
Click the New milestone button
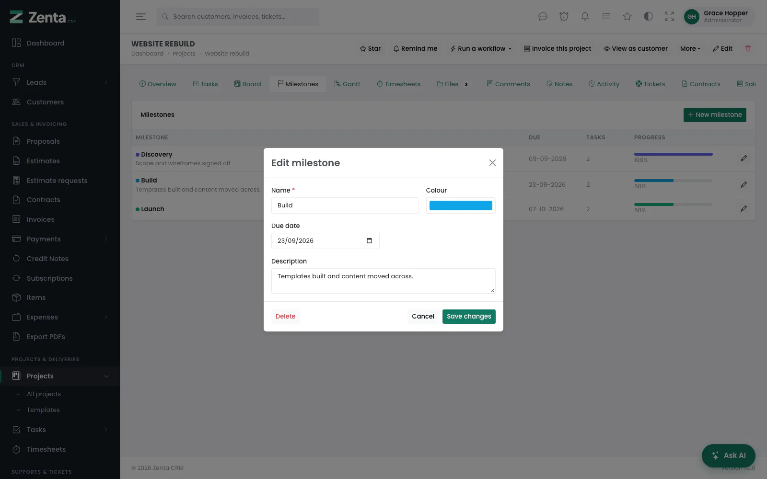pos(715,115)
